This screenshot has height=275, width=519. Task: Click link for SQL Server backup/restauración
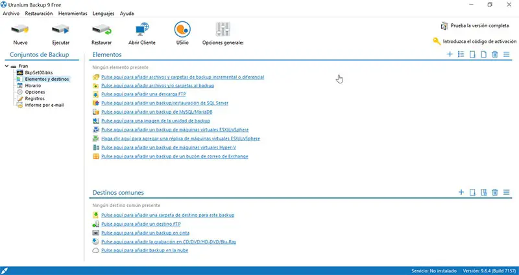tap(165, 103)
